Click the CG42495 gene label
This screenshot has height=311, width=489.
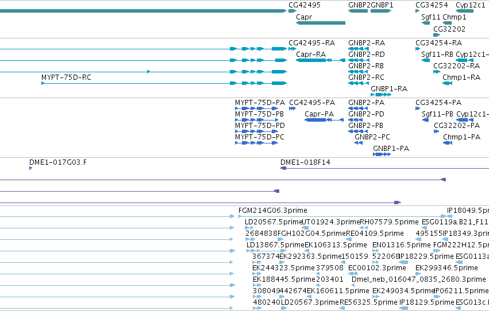click(x=305, y=5)
